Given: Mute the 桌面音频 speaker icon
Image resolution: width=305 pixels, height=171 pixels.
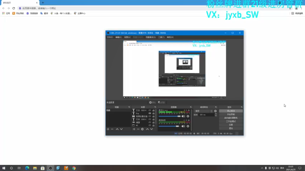Looking at the screenshot, I should point(183,126).
